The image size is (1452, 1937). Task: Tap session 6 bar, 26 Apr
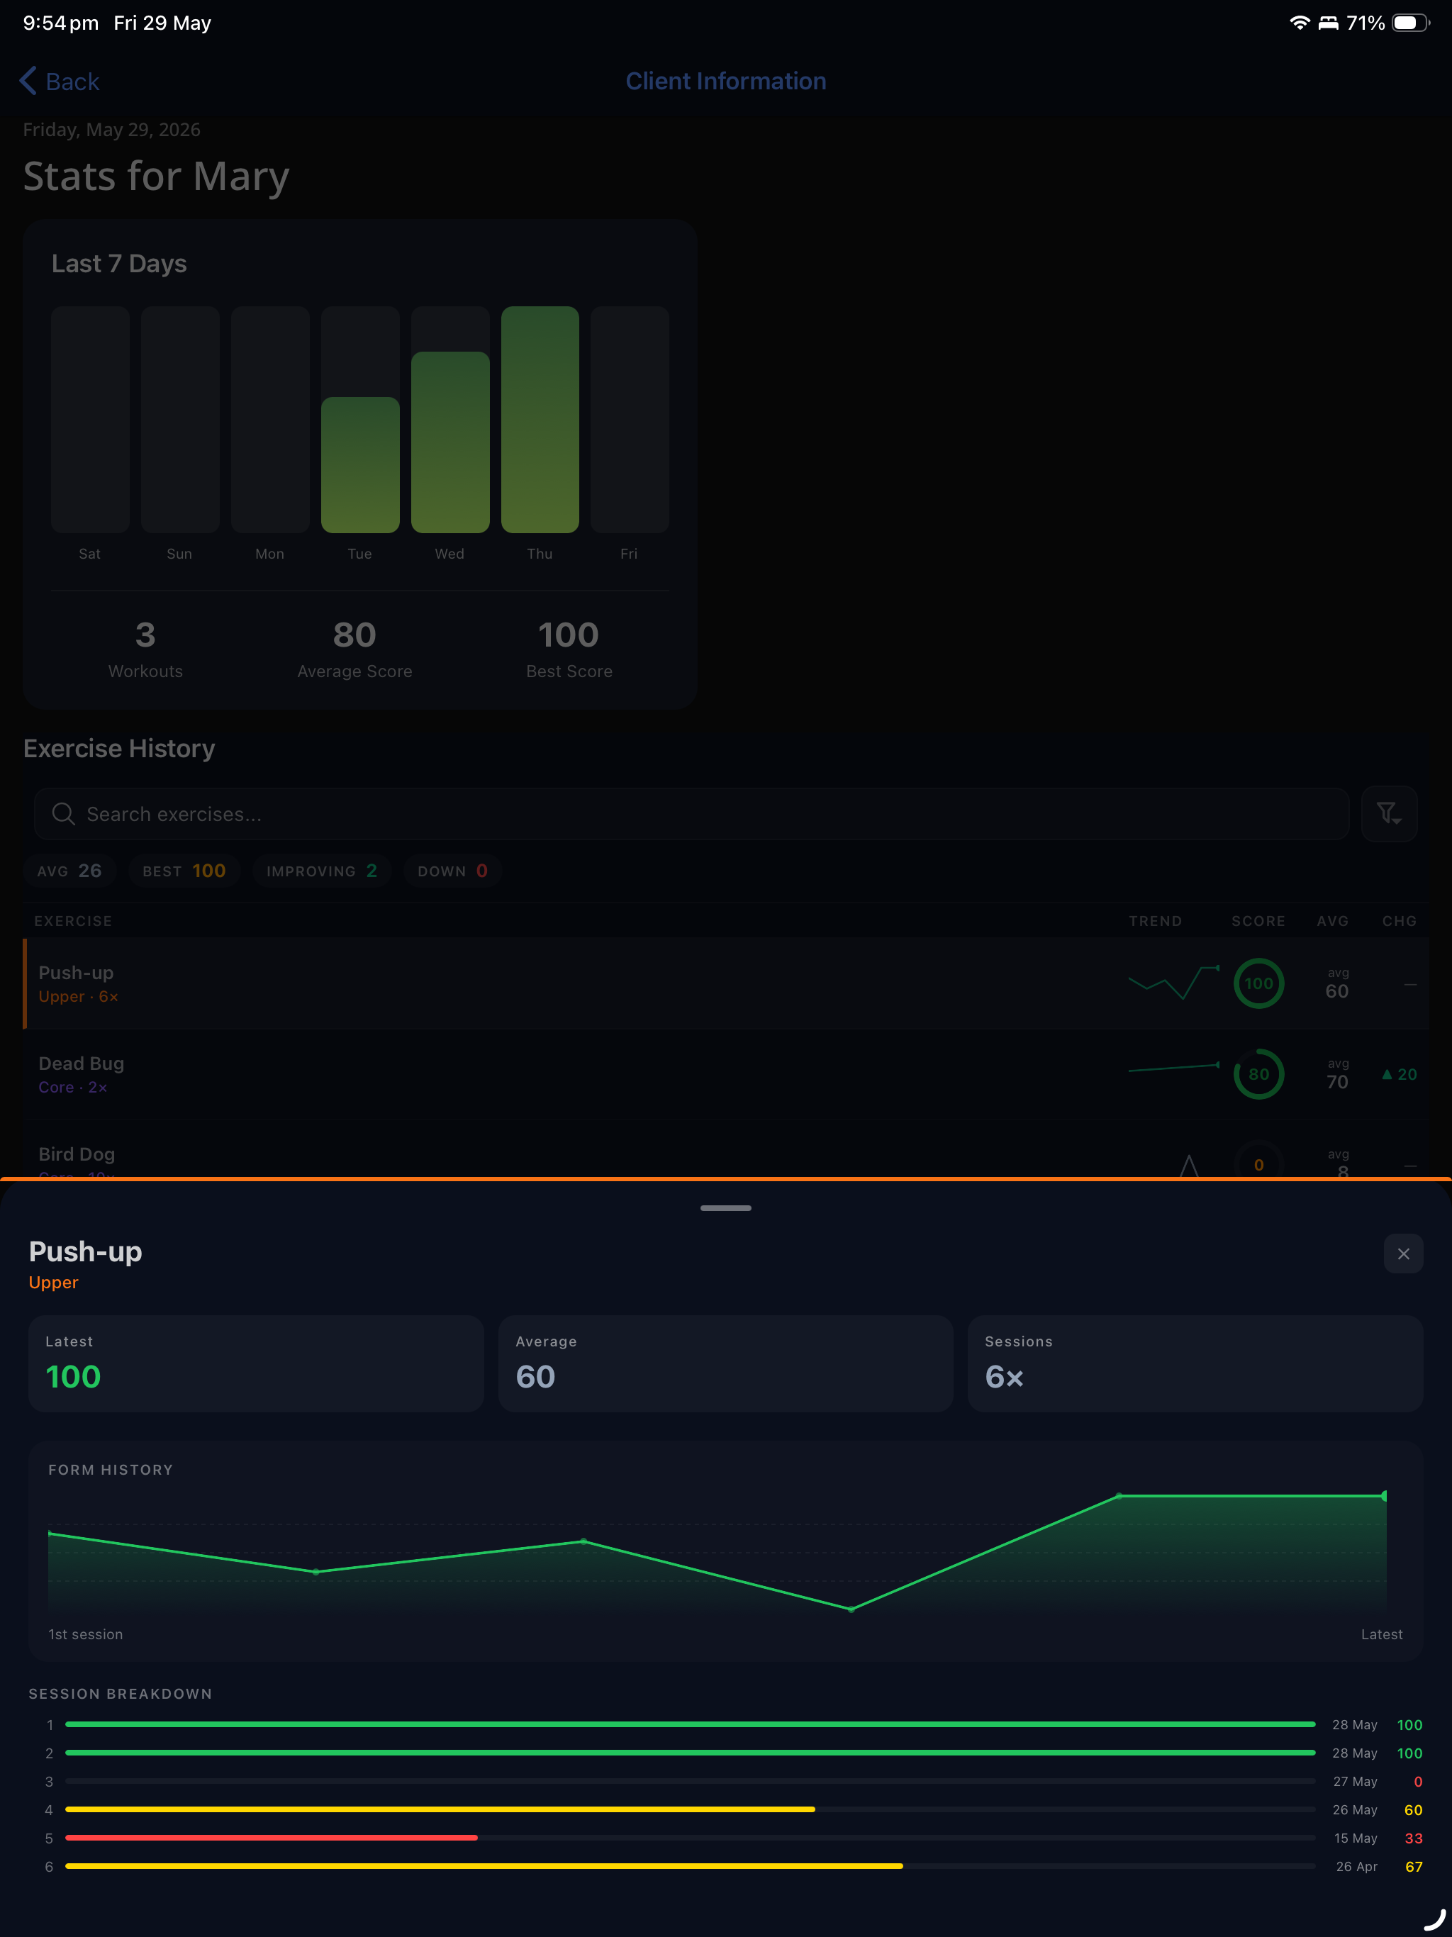click(x=690, y=1866)
